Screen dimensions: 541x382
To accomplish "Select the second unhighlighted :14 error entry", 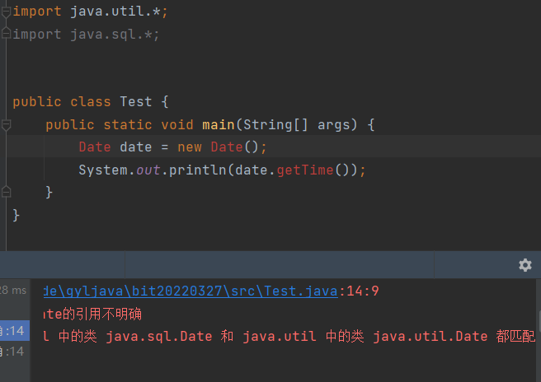I will click(x=15, y=352).
